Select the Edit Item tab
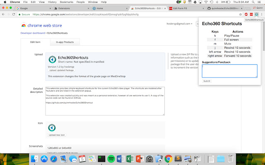The height and width of the screenshot is (165, 265). coord(35,42)
